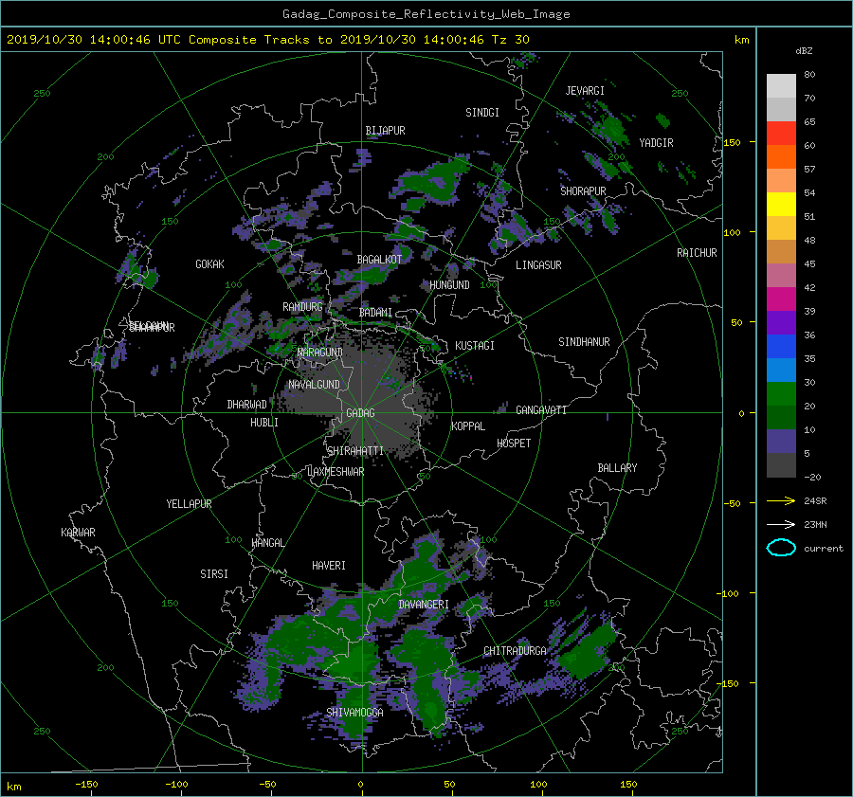Click the GADAG radar center label
This screenshot has width=853, height=797.
tap(360, 413)
